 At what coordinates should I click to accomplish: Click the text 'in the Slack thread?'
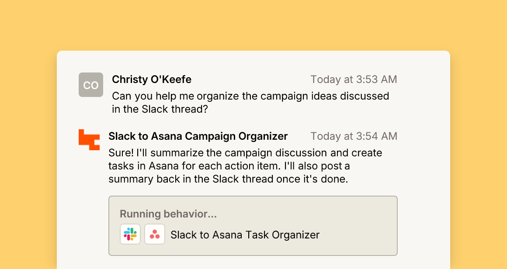coord(160,109)
